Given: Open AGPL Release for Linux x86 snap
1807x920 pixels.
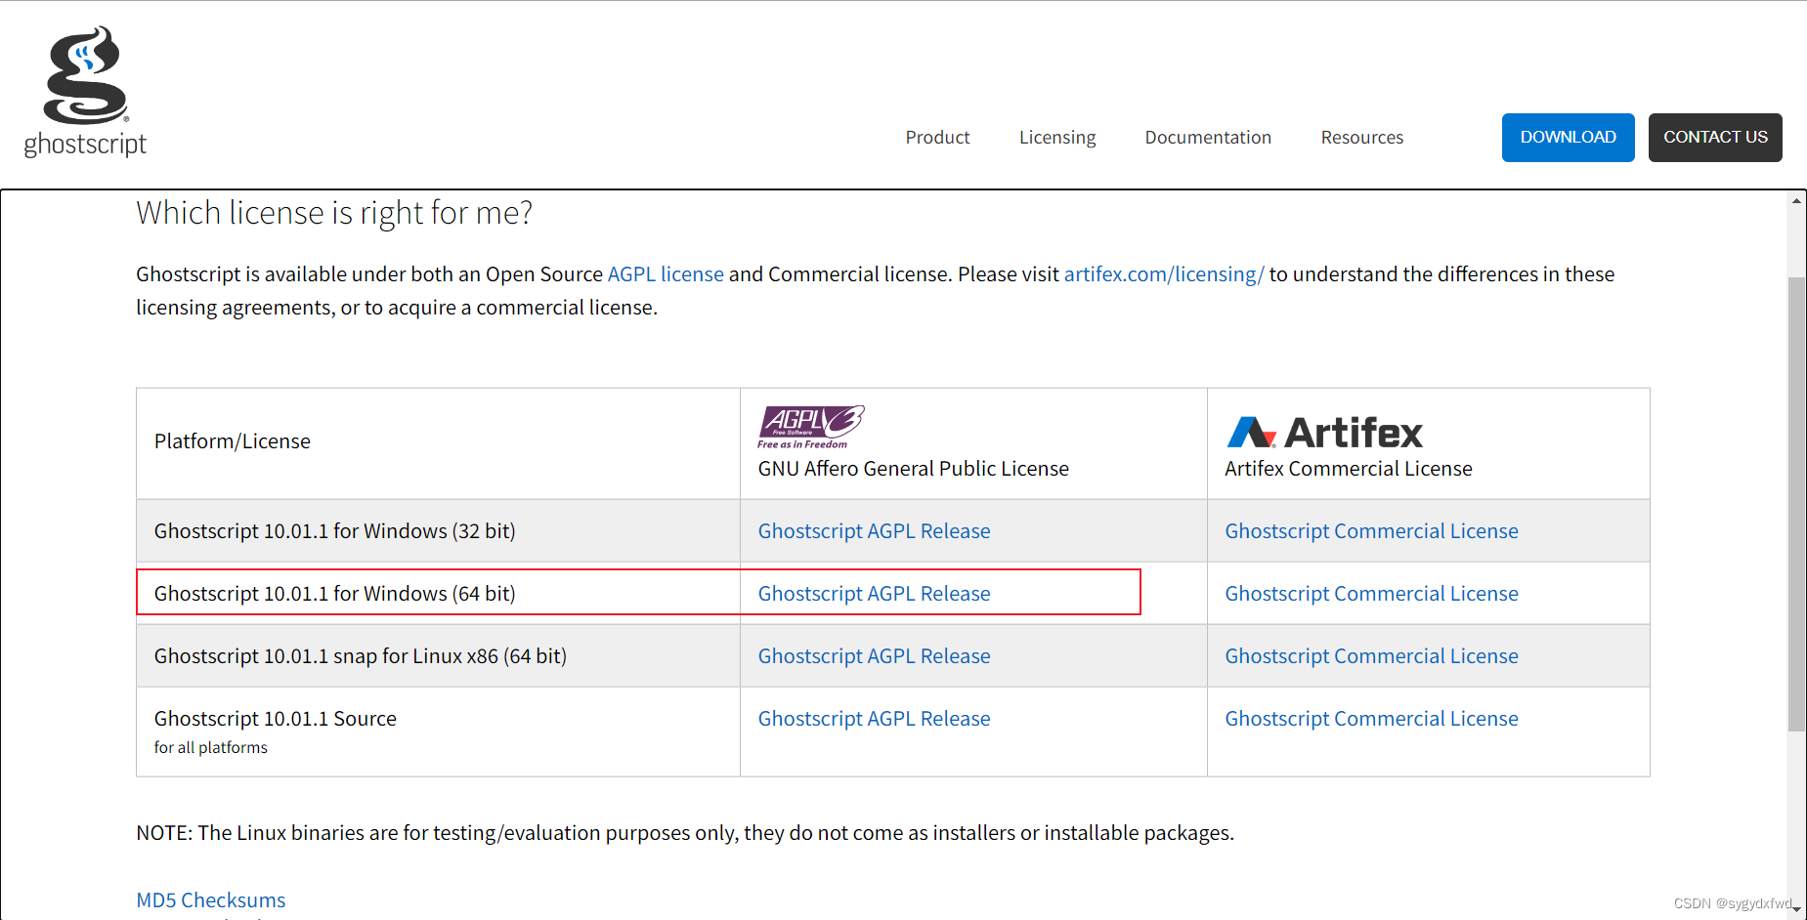Looking at the screenshot, I should click(x=874, y=656).
